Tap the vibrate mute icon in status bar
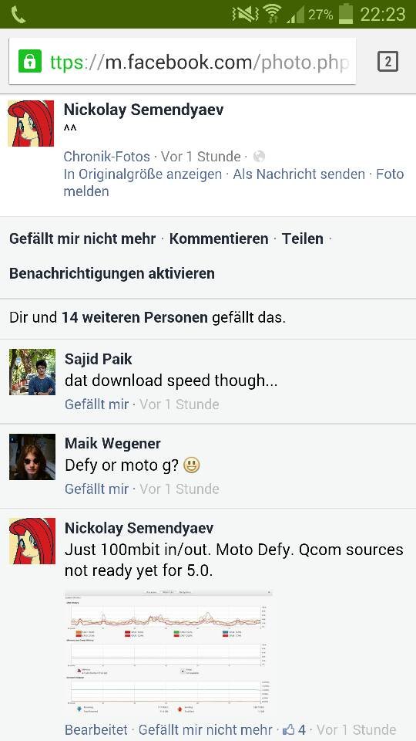 point(245,15)
